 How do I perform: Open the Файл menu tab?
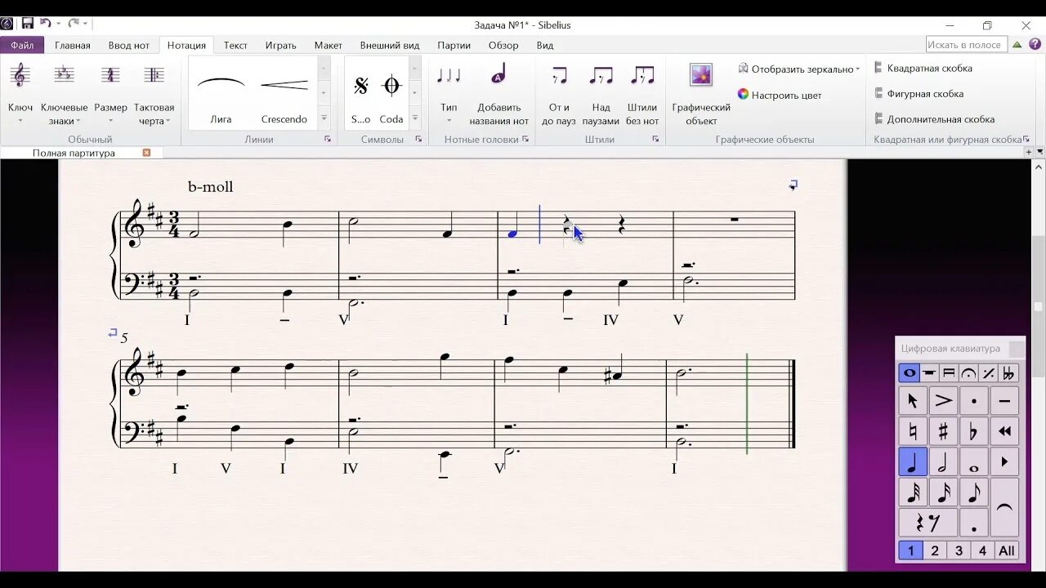[x=22, y=45]
